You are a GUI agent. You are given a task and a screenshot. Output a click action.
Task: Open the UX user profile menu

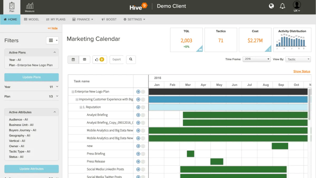coord(297,7)
